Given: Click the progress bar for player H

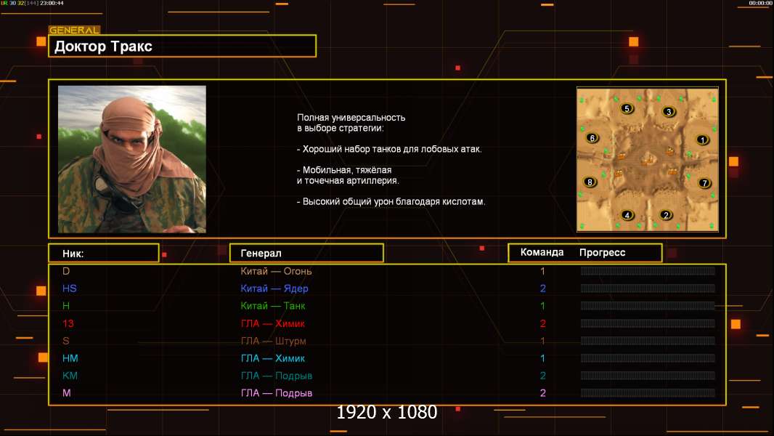Looking at the screenshot, I should [648, 306].
